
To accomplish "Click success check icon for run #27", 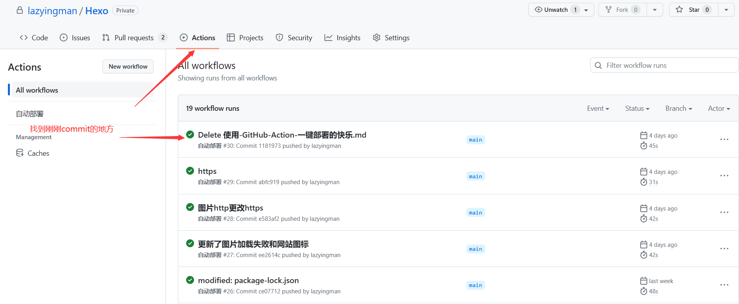I will pyautogui.click(x=190, y=243).
